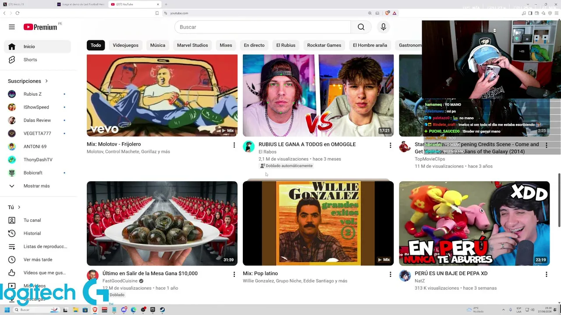Screen dimensions: 561x315
Task: Open IShowSpeed subscription channel
Action: coord(37,107)
